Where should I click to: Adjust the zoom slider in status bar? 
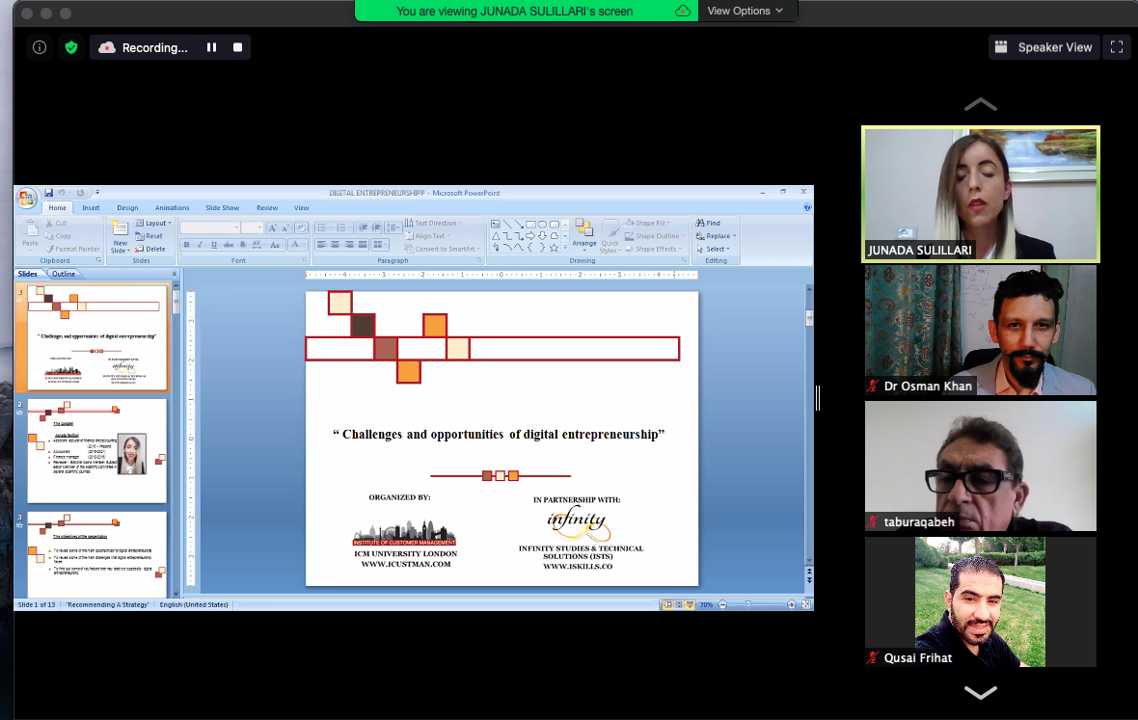click(x=748, y=604)
